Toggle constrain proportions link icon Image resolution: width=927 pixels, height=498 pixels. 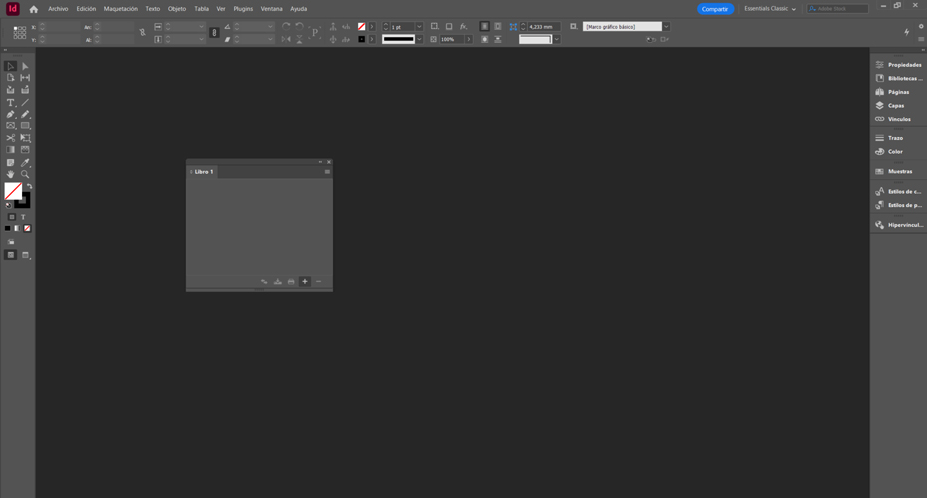click(x=142, y=33)
